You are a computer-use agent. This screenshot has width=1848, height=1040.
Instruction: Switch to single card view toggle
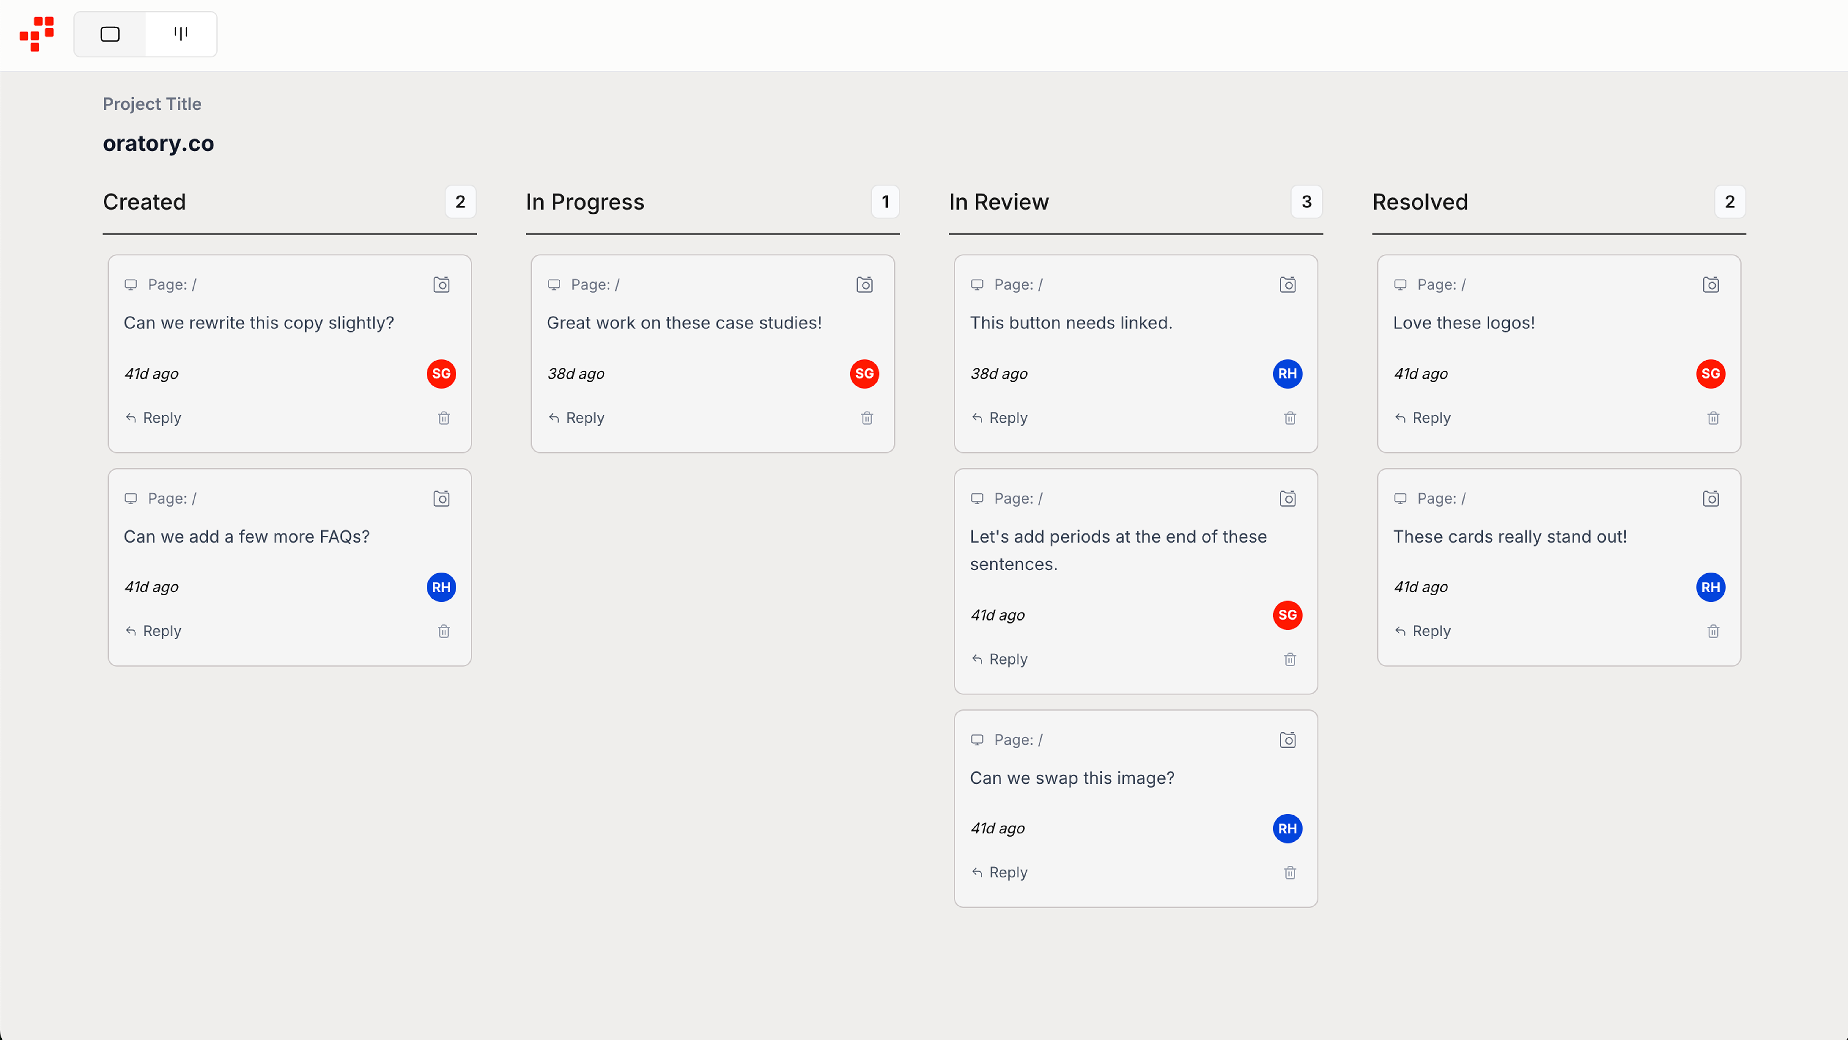pos(110,34)
